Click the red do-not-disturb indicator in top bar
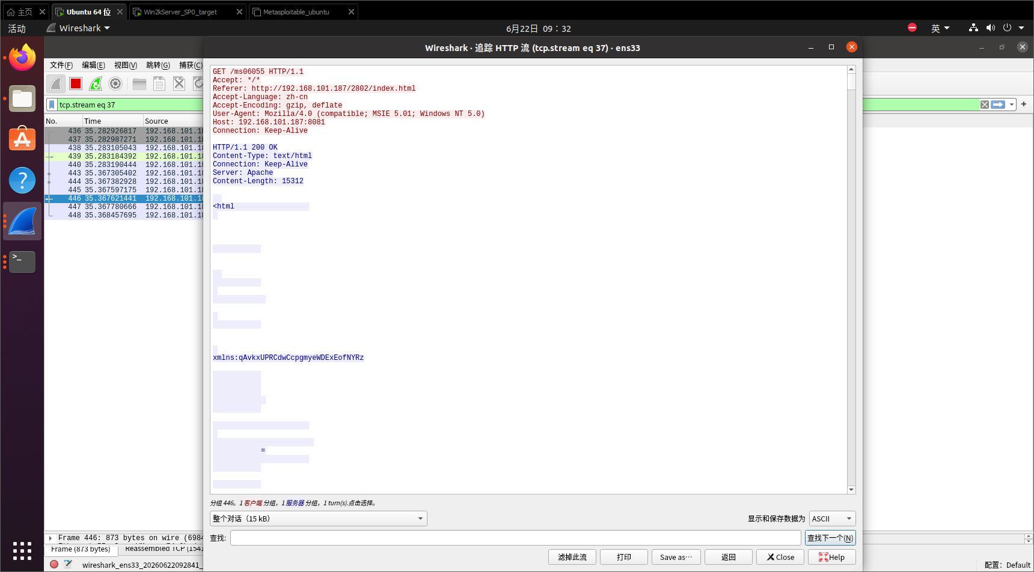This screenshot has height=572, width=1034. (912, 28)
